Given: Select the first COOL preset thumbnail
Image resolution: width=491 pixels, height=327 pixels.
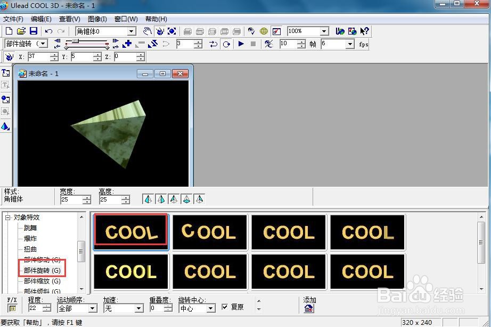Looking at the screenshot, I should click(131, 232).
